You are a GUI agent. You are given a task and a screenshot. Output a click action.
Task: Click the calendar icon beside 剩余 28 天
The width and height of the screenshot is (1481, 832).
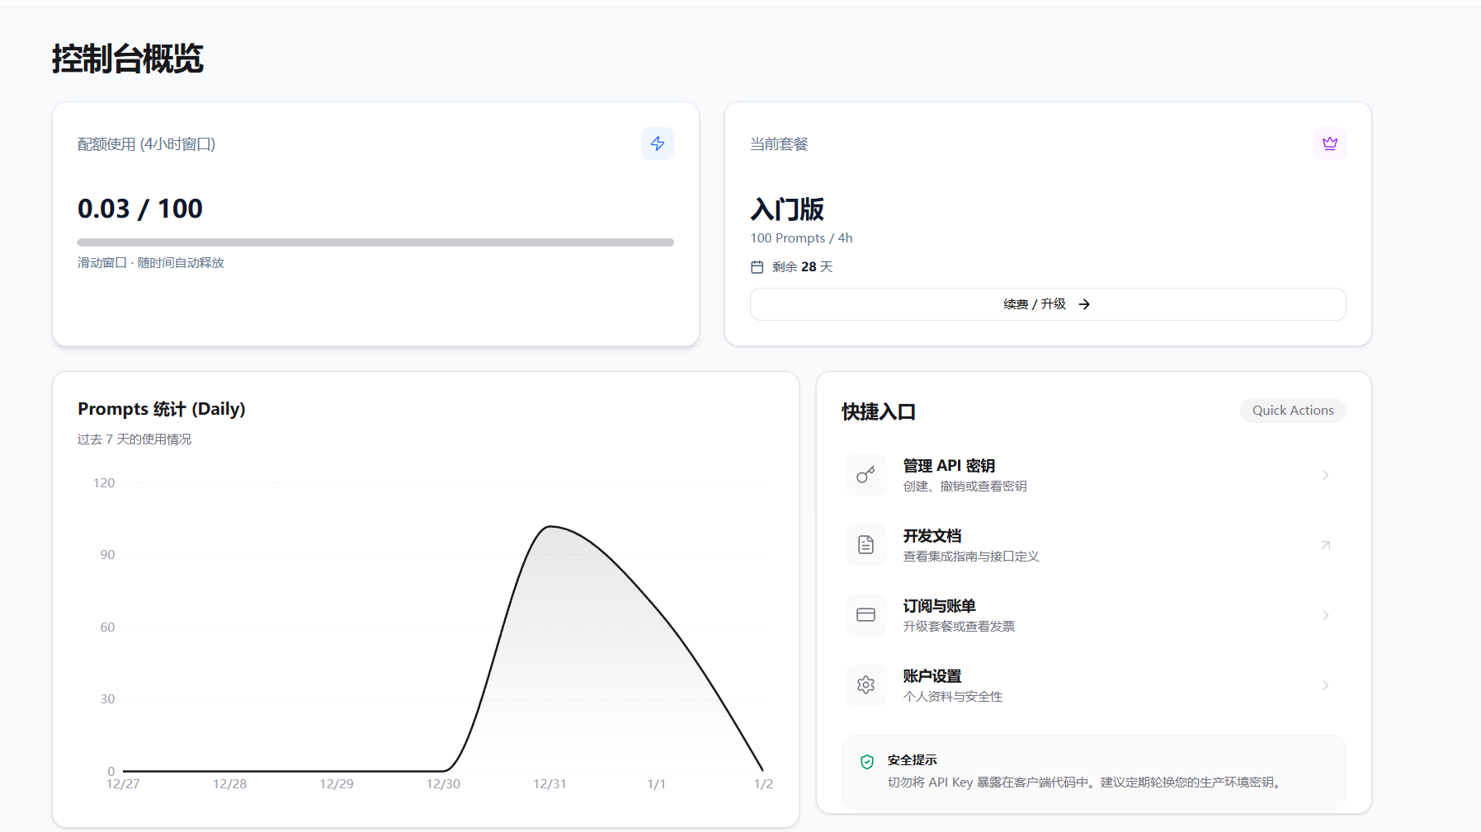757,267
